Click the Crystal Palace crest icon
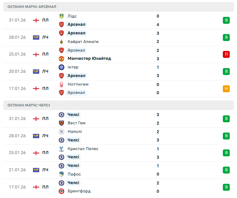 tap(61, 149)
